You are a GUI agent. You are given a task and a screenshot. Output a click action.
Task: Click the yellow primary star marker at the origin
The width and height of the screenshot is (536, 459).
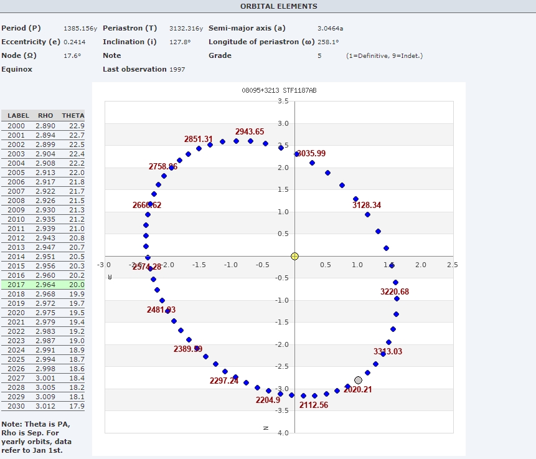tap(294, 256)
